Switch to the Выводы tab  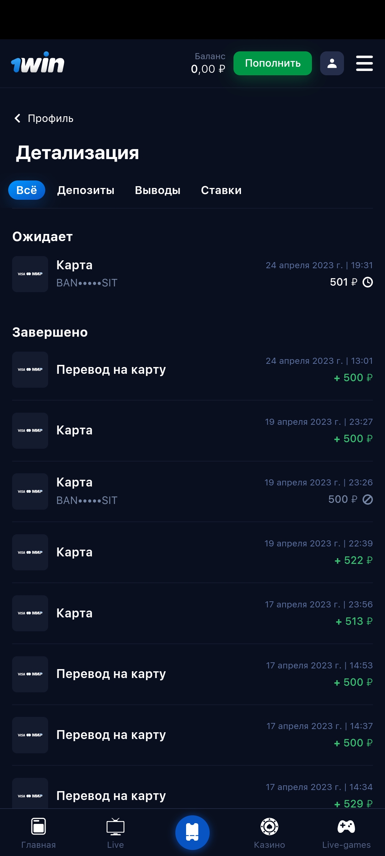point(158,190)
